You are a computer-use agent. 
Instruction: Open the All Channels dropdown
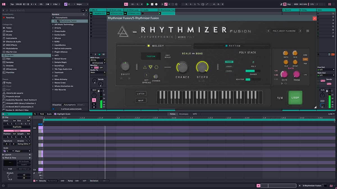click(98, 63)
